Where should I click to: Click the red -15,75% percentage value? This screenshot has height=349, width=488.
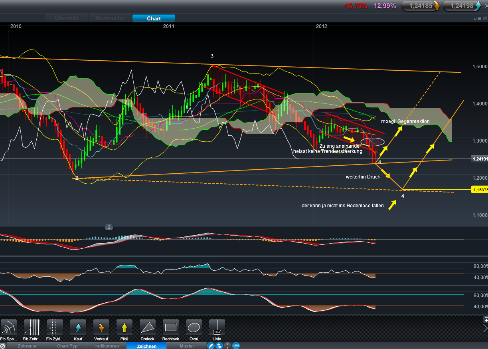click(355, 6)
